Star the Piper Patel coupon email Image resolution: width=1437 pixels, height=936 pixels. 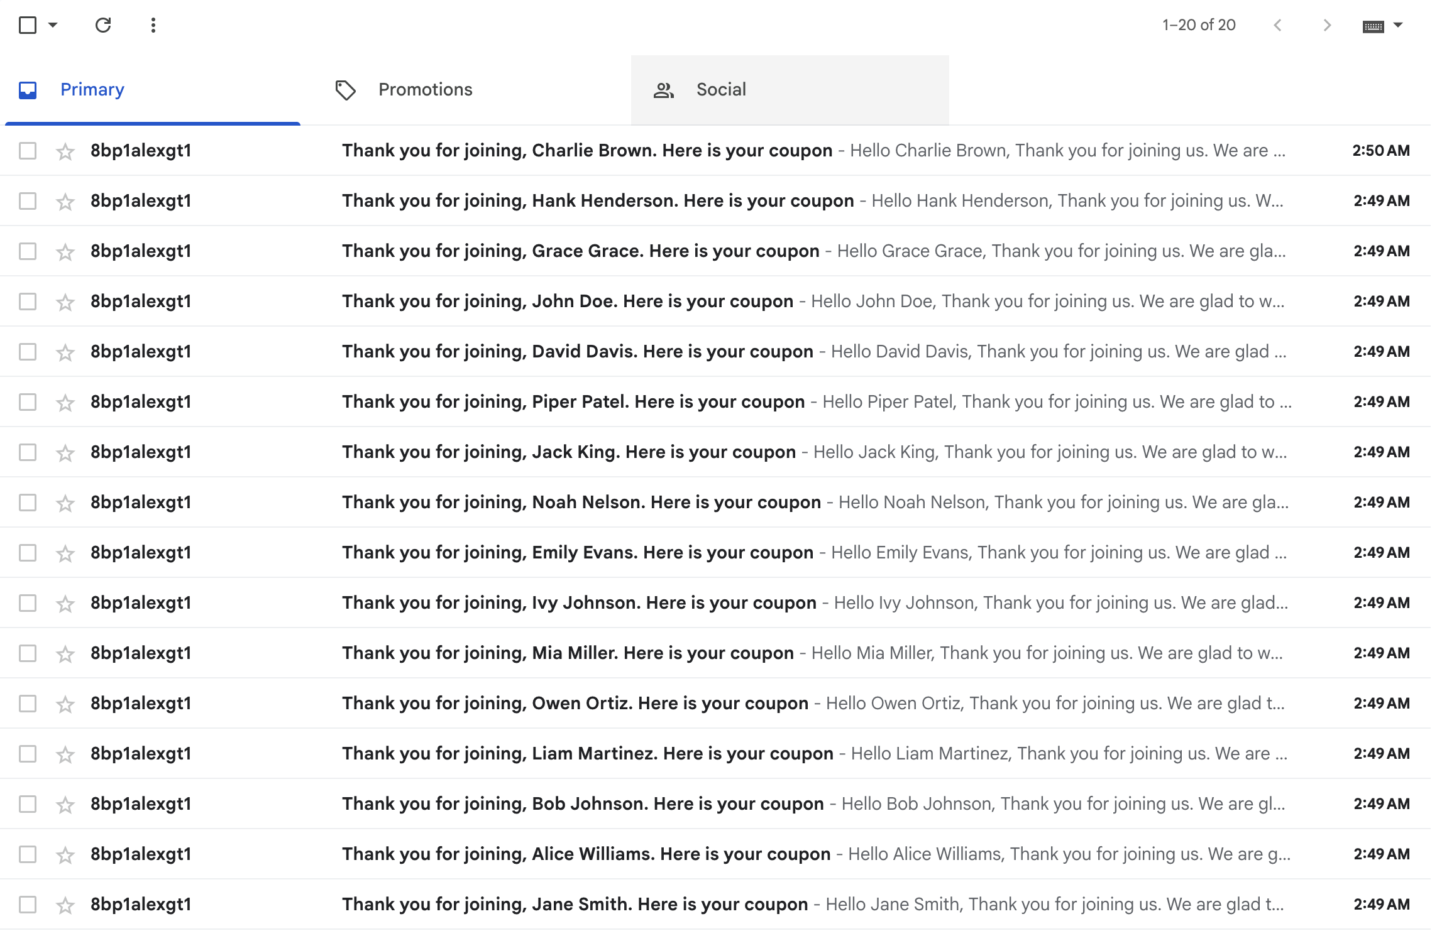coord(65,403)
